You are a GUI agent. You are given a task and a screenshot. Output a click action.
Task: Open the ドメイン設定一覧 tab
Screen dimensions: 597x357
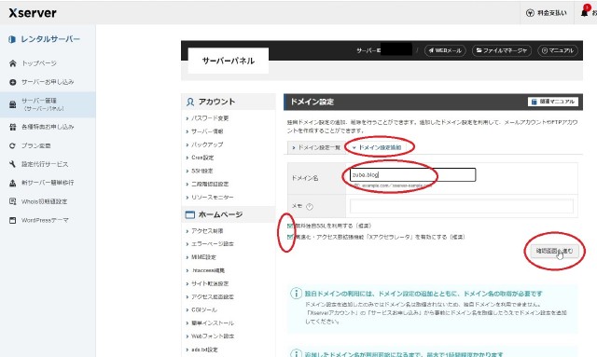pyautogui.click(x=316, y=147)
